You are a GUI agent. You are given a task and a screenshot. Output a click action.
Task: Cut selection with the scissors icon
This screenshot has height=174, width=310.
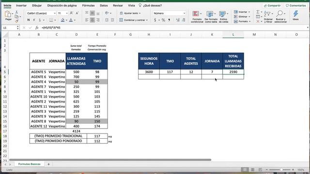[x=16, y=12]
